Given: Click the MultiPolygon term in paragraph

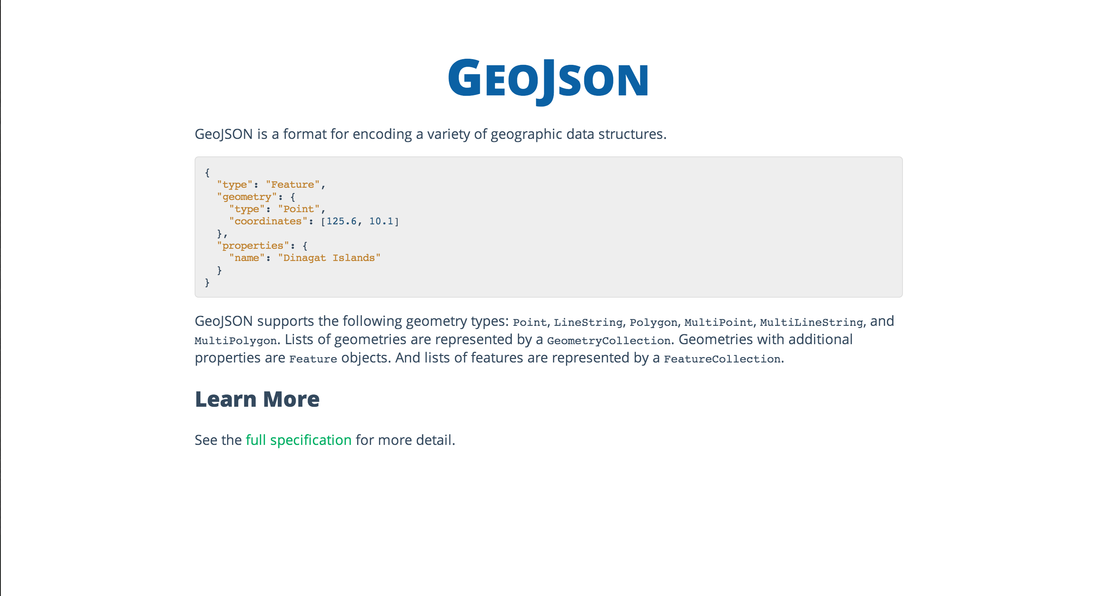Looking at the screenshot, I should [236, 341].
